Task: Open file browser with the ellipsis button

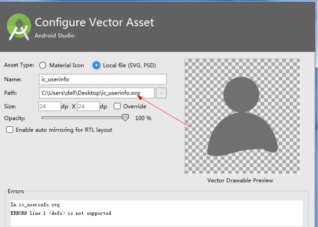Action: click(x=161, y=93)
